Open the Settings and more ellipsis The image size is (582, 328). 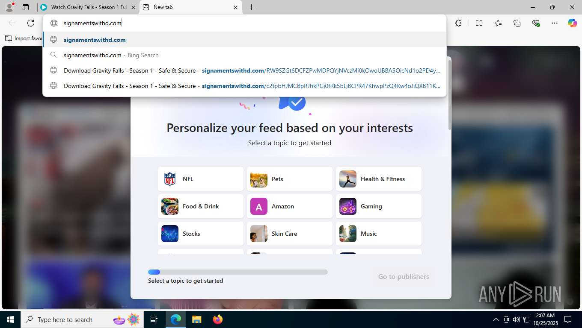555,23
